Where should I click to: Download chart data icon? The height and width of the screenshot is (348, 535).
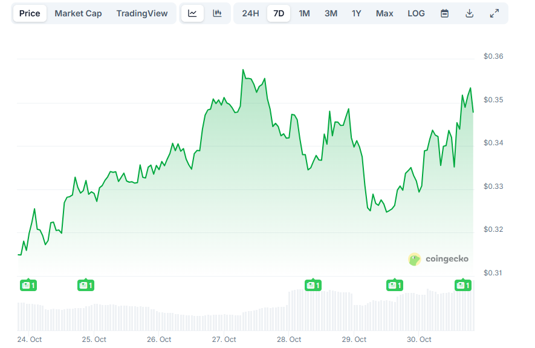click(469, 13)
